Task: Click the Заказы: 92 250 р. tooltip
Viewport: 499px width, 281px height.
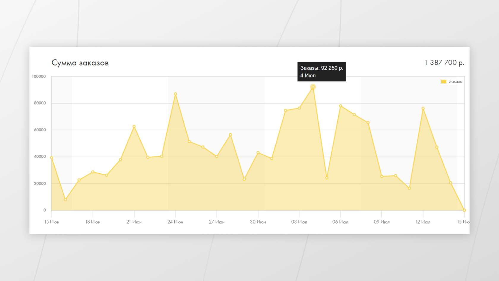Action: pos(322,71)
